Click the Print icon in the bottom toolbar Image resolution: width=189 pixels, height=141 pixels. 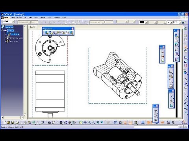17,123
